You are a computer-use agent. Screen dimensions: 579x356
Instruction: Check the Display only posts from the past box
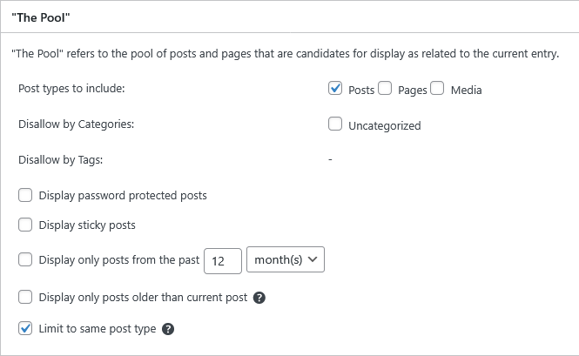coord(25,259)
